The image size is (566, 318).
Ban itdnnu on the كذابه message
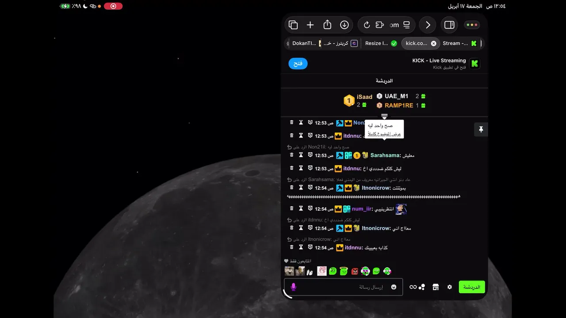pos(310,247)
